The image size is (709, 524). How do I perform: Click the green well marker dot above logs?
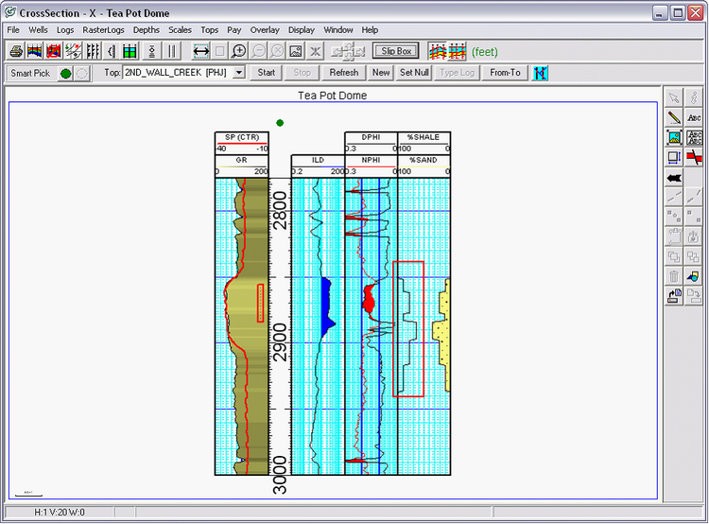pyautogui.click(x=280, y=123)
